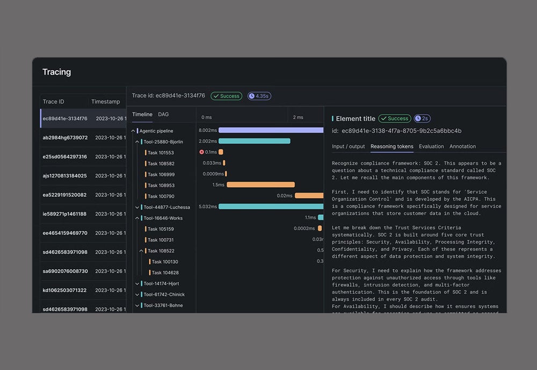Open the Annotation tab

(x=462, y=146)
